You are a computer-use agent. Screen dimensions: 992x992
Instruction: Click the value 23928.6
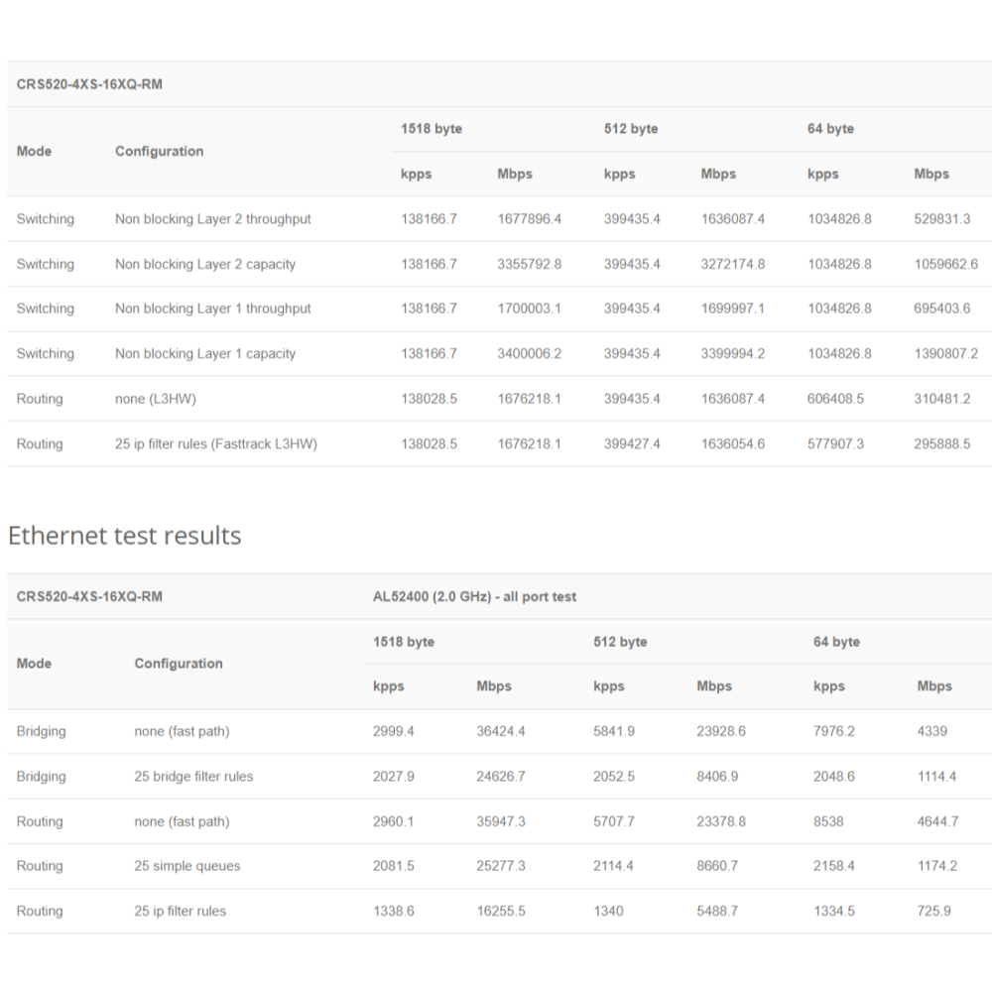click(721, 731)
